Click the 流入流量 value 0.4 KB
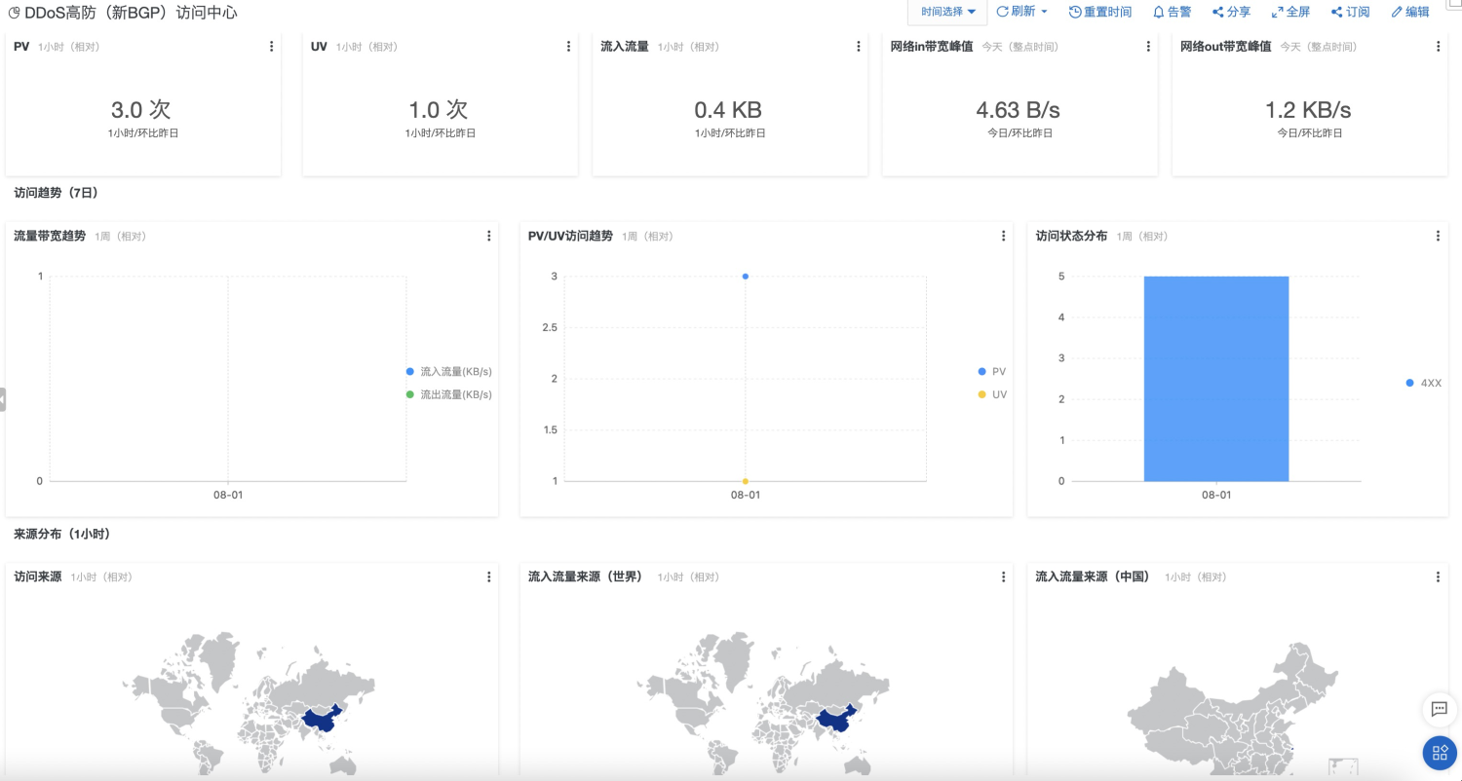This screenshot has width=1462, height=781. click(728, 110)
